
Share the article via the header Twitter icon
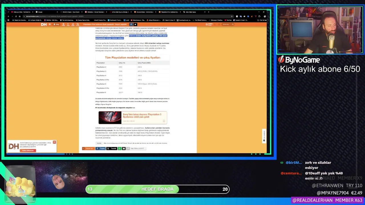pos(135,24)
